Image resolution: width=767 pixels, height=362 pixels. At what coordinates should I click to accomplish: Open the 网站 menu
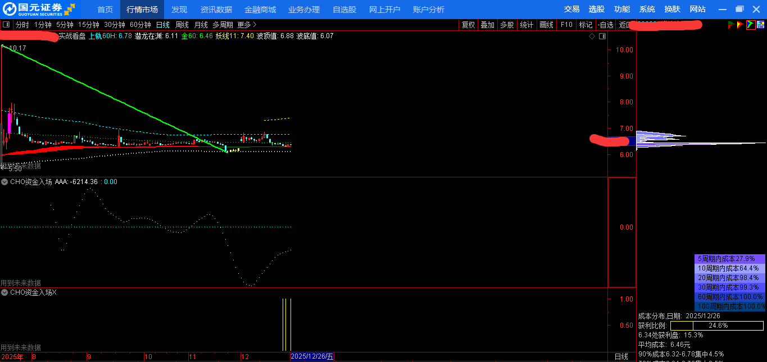pyautogui.click(x=698, y=9)
